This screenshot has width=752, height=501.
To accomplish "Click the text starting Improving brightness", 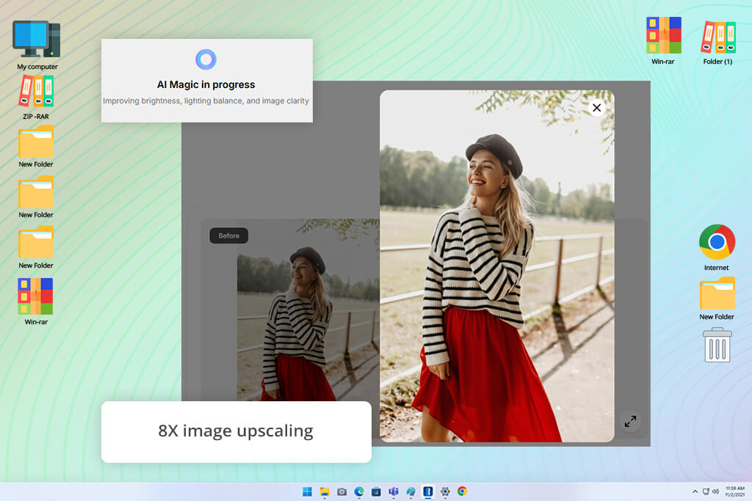I will click(206, 100).
